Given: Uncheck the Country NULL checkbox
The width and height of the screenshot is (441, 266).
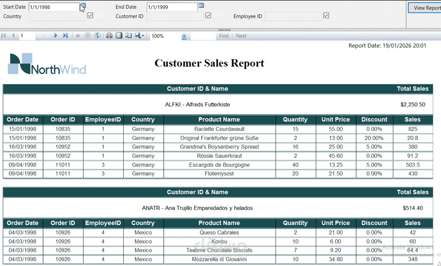Looking at the screenshot, I should (90, 16).
